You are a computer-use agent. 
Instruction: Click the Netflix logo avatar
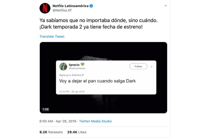[45, 8]
